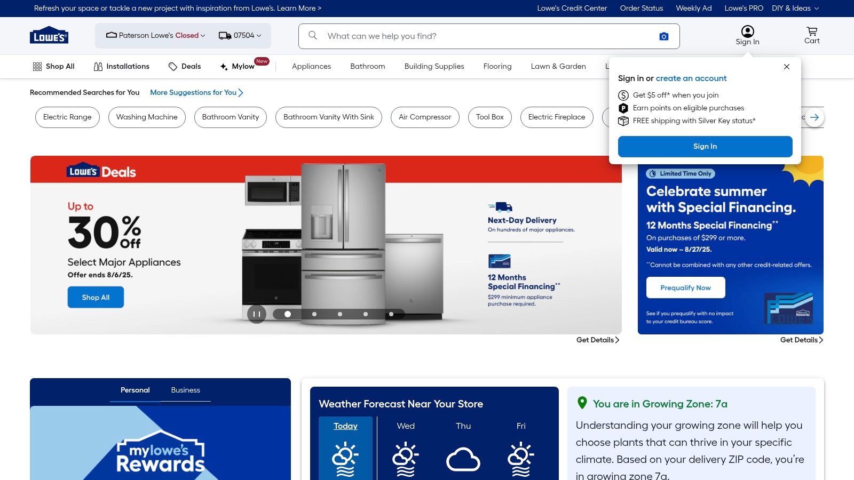Open the Building Supplies category
The height and width of the screenshot is (480, 854).
coord(434,66)
